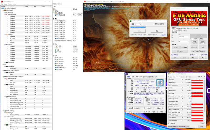Expand the Voltages node under Intel Core i7

[5, 12]
